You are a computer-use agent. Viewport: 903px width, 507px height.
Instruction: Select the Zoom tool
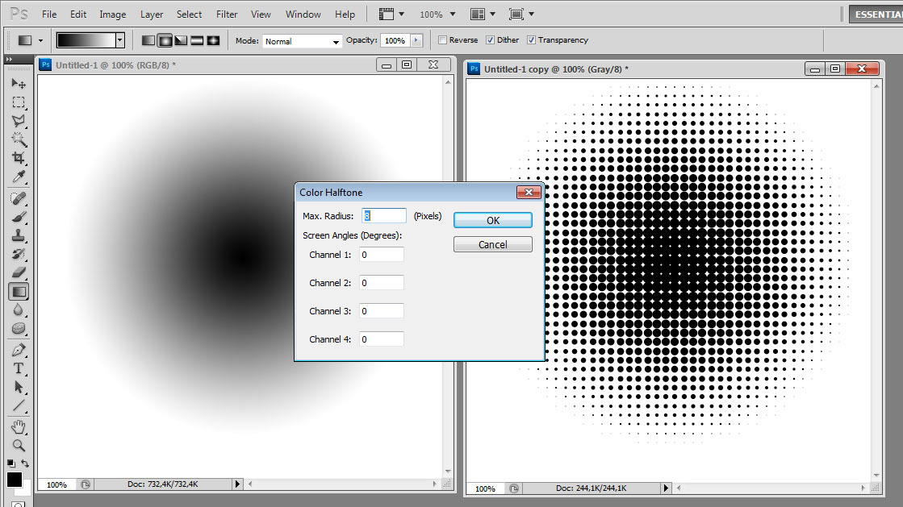[x=19, y=446]
